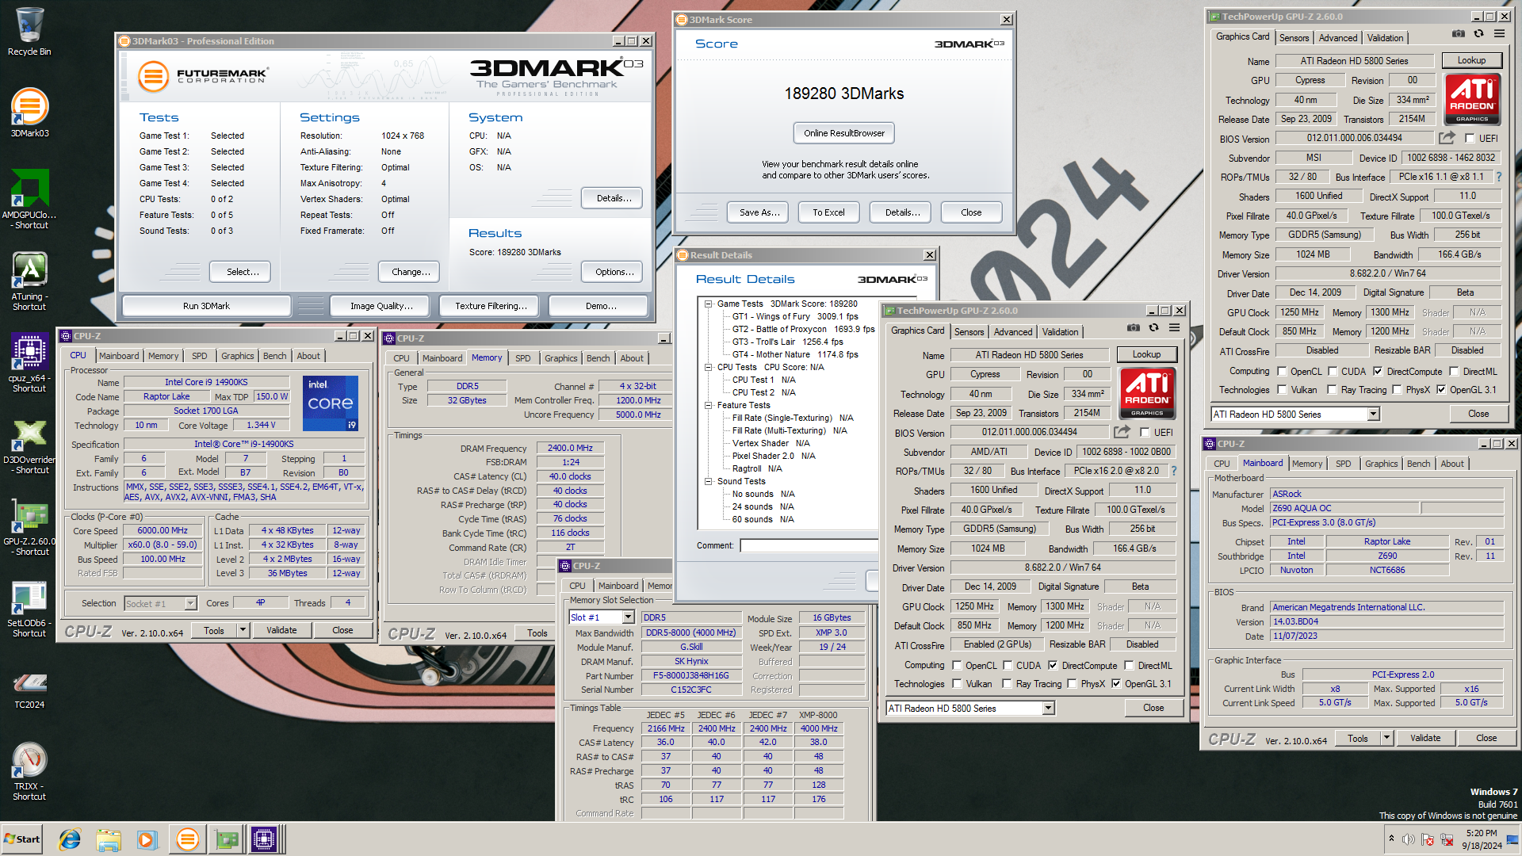This screenshot has height=856, width=1522.
Task: Open the AMDGPUClock shortcut icon
Action: coord(29,198)
